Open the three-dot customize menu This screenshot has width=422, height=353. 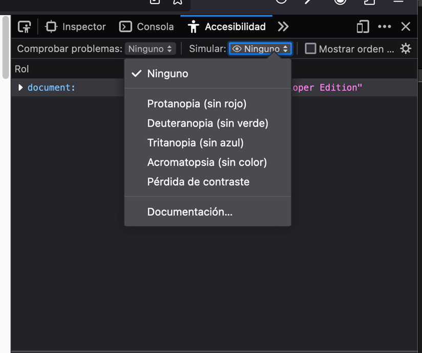[385, 27]
